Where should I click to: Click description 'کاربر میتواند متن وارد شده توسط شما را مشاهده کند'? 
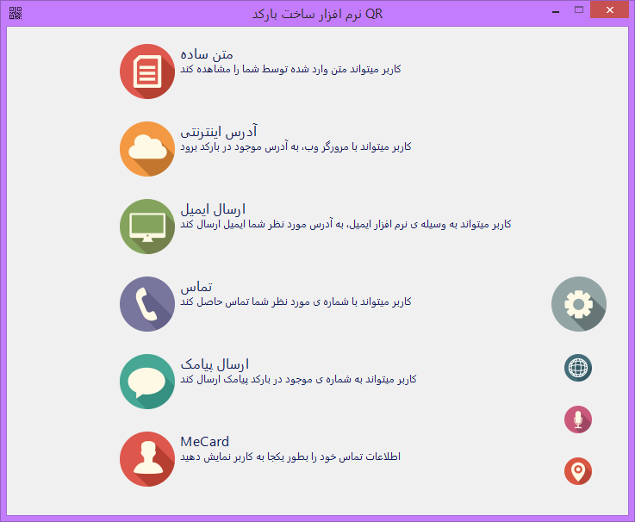click(x=290, y=69)
